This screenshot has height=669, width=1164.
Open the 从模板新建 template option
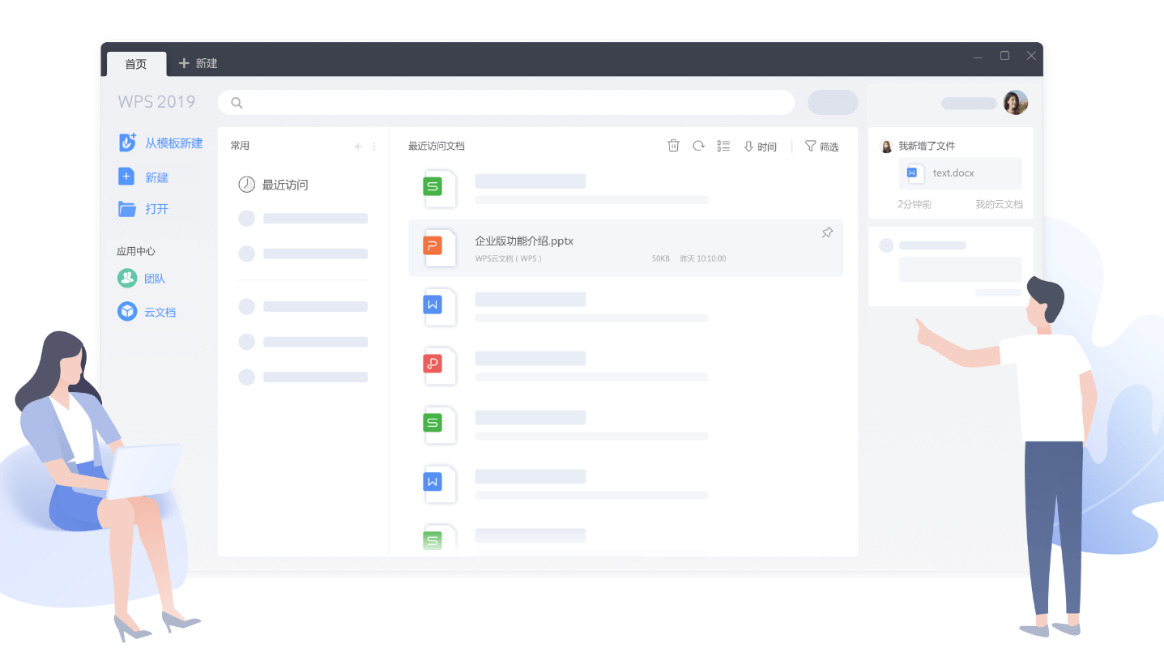tap(160, 143)
